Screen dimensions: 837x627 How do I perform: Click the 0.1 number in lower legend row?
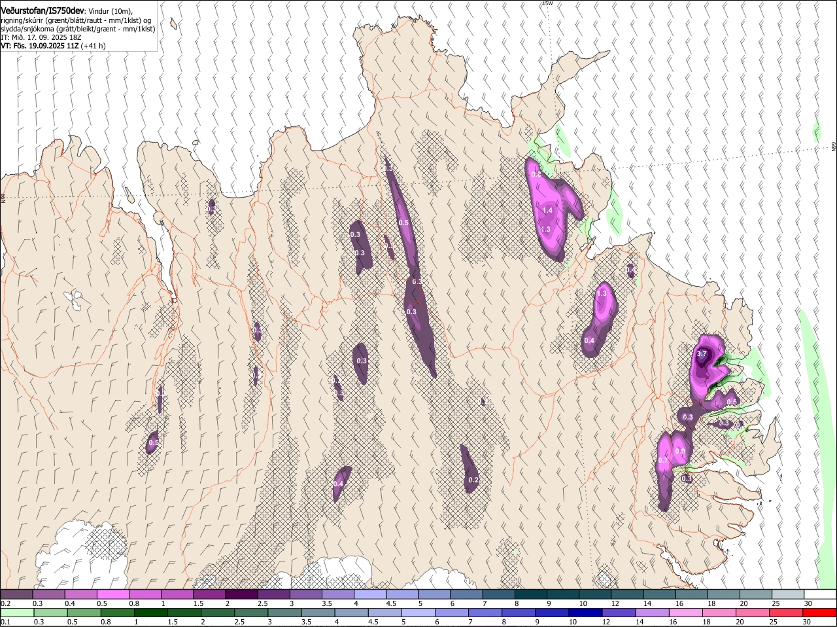(x=5, y=622)
